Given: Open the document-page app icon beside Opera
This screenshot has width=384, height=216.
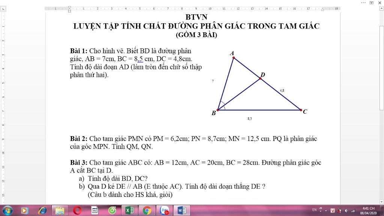Looking at the screenshot, I should point(94,210).
